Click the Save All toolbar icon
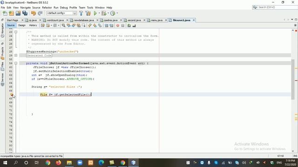The height and width of the screenshot is (167, 298). point(25,13)
